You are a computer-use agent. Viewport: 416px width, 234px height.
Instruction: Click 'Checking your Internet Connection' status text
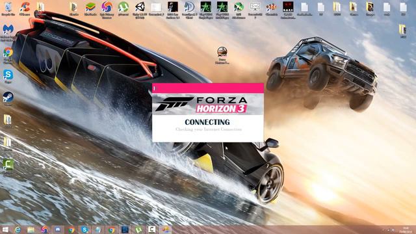click(x=209, y=129)
